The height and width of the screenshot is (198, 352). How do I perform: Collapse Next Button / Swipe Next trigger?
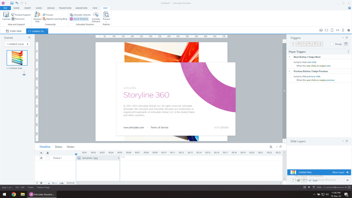pyautogui.click(x=289, y=57)
